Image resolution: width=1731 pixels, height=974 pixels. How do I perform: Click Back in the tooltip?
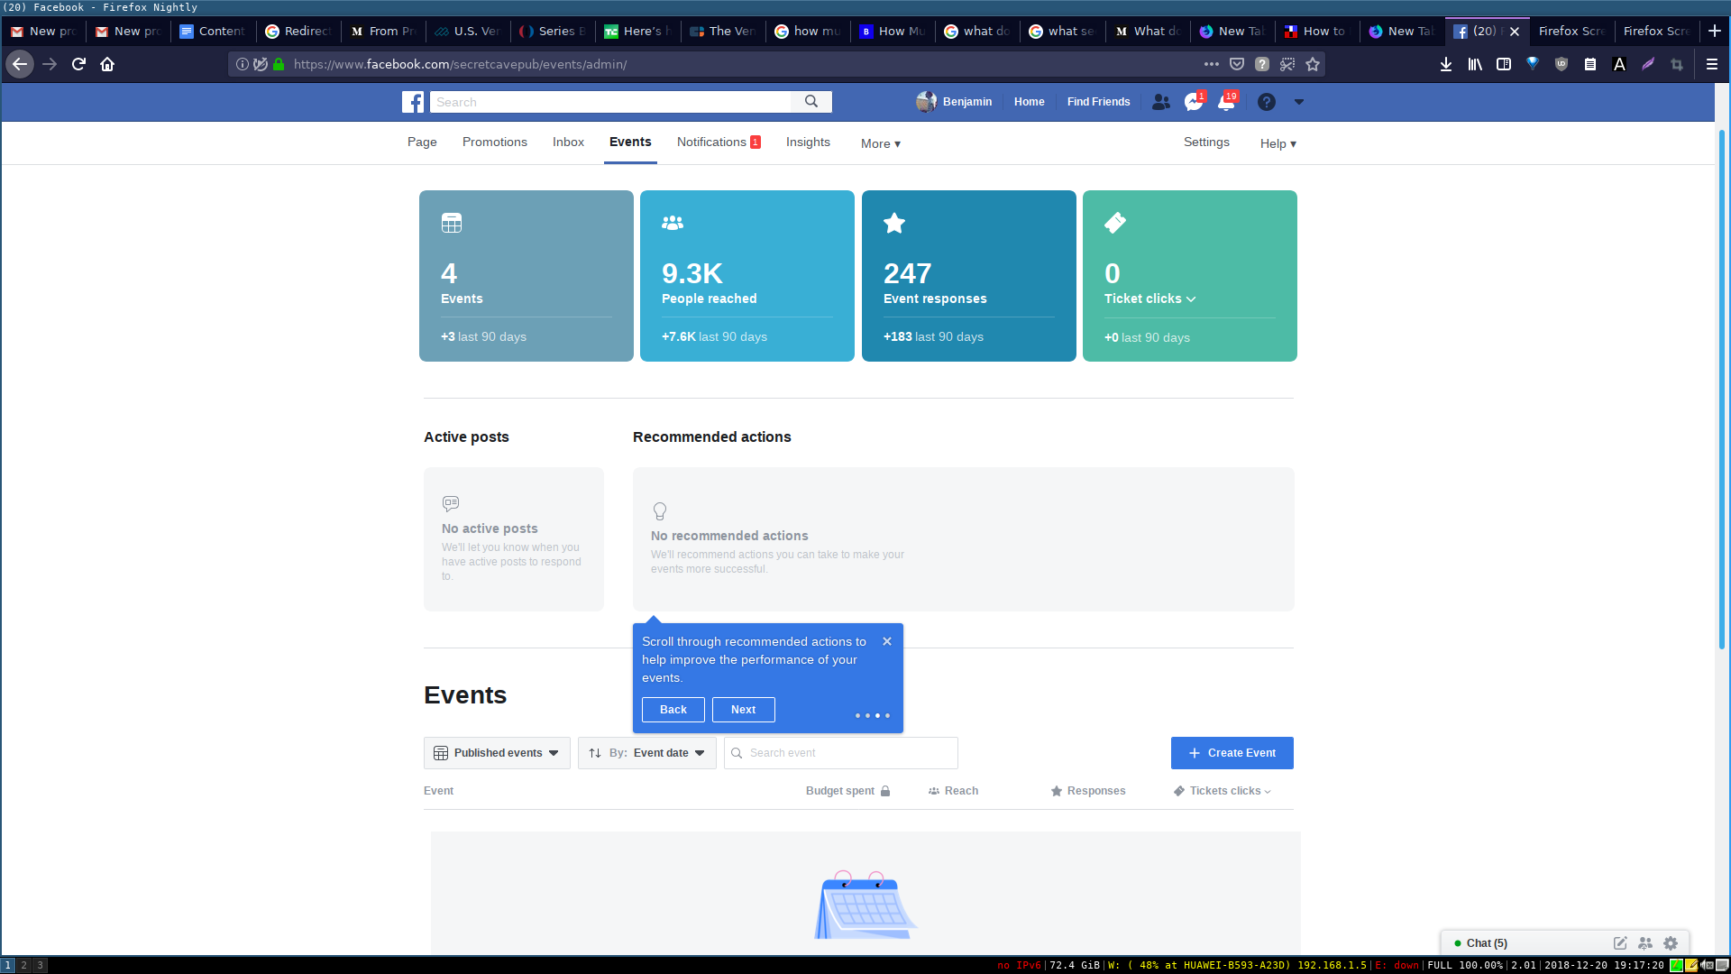point(673,710)
